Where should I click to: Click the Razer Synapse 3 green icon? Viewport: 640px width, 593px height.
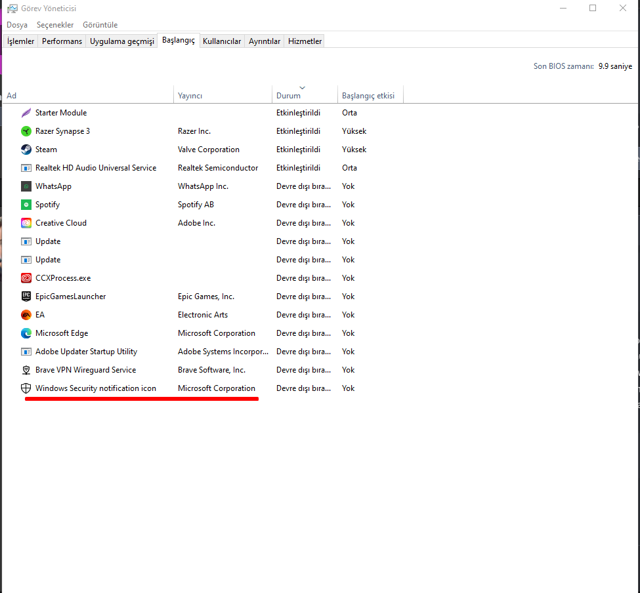pos(26,131)
